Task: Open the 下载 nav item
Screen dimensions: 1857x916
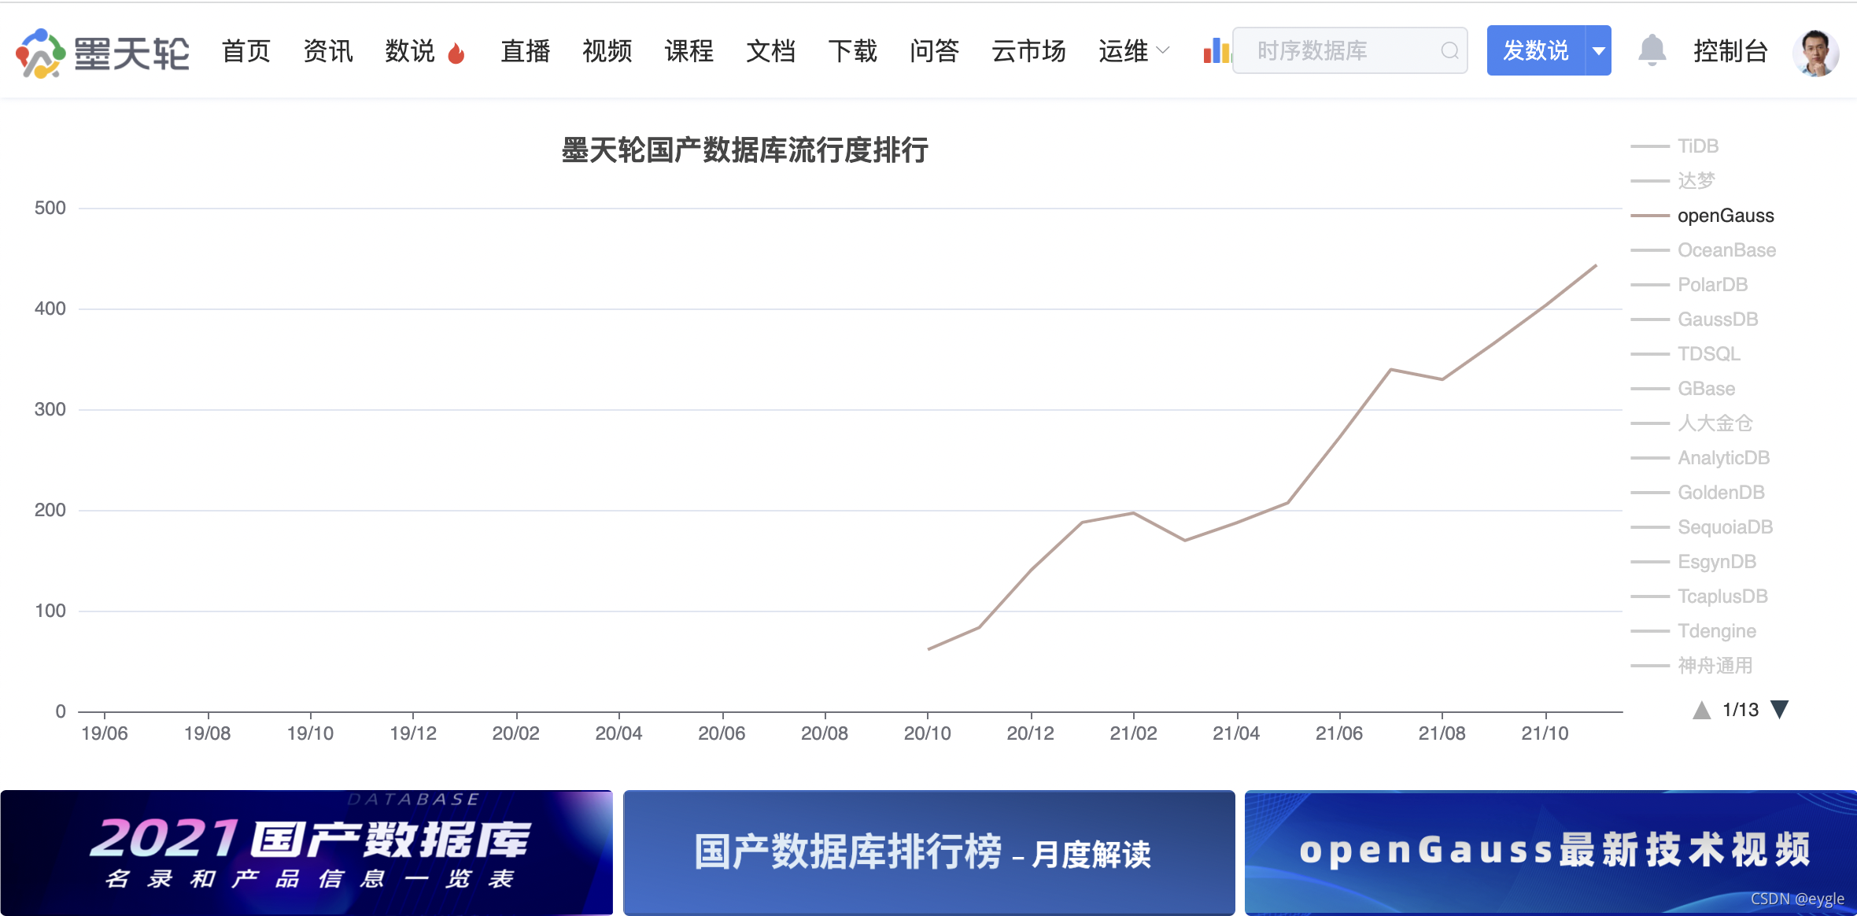Action: click(853, 51)
